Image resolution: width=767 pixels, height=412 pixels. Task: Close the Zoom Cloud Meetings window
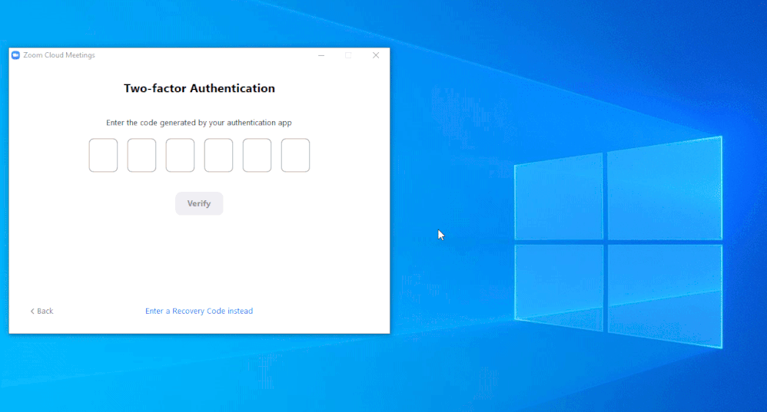(x=376, y=55)
